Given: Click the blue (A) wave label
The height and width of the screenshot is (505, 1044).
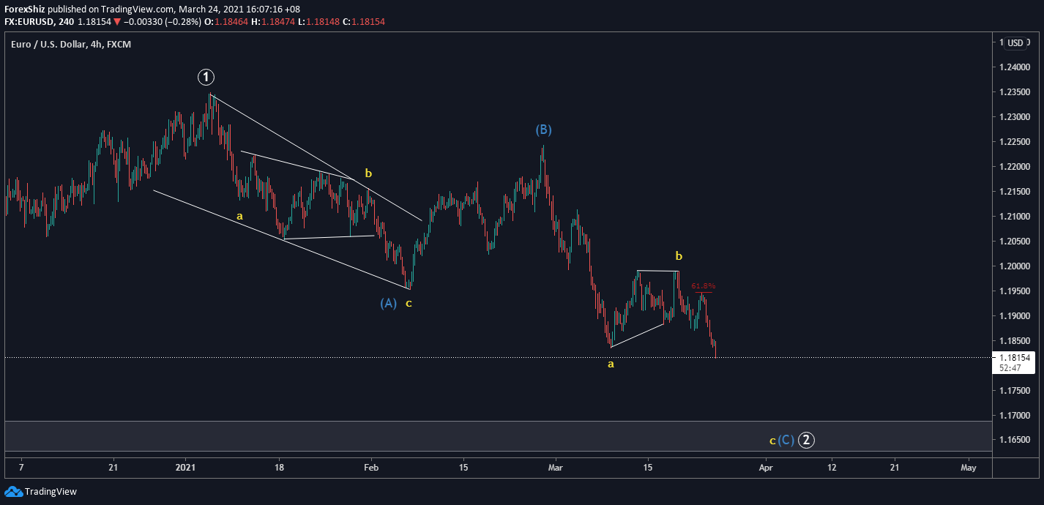Looking at the screenshot, I should coord(388,303).
